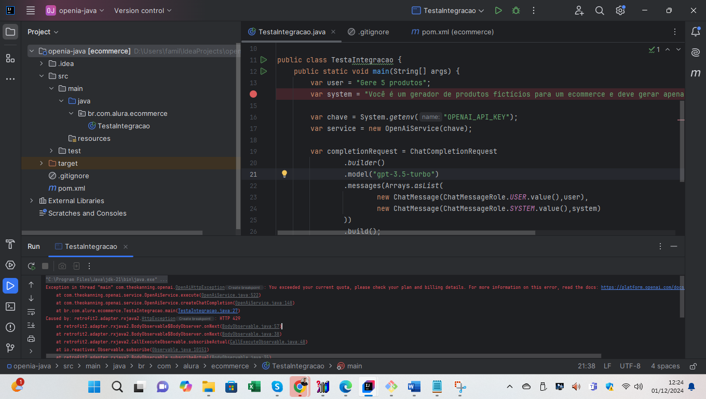The image size is (706, 399).
Task: Click Create breakpoint for OpenAiHttpException
Action: coord(244,287)
